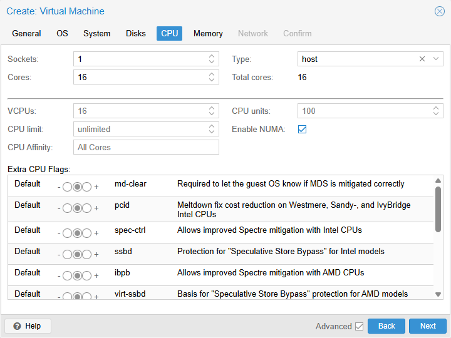Go to the Disks tab

click(x=136, y=33)
